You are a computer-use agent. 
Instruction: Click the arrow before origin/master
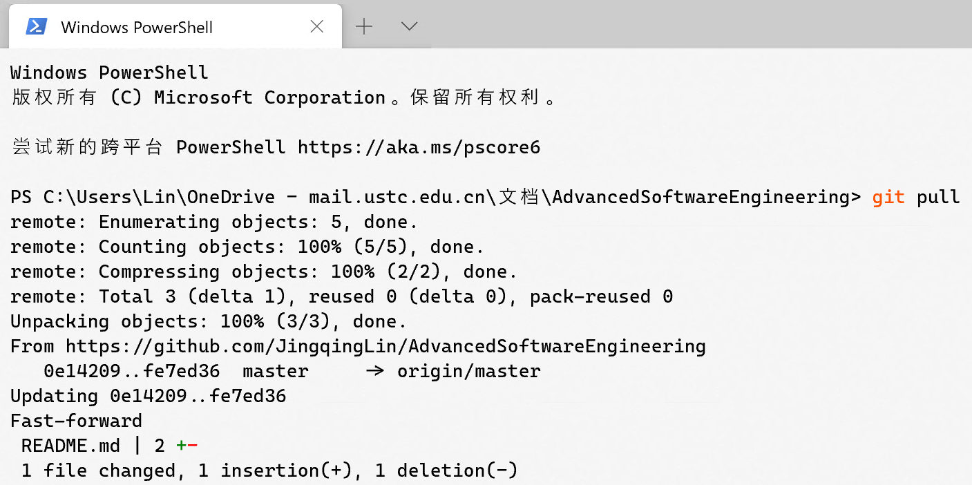tap(374, 371)
